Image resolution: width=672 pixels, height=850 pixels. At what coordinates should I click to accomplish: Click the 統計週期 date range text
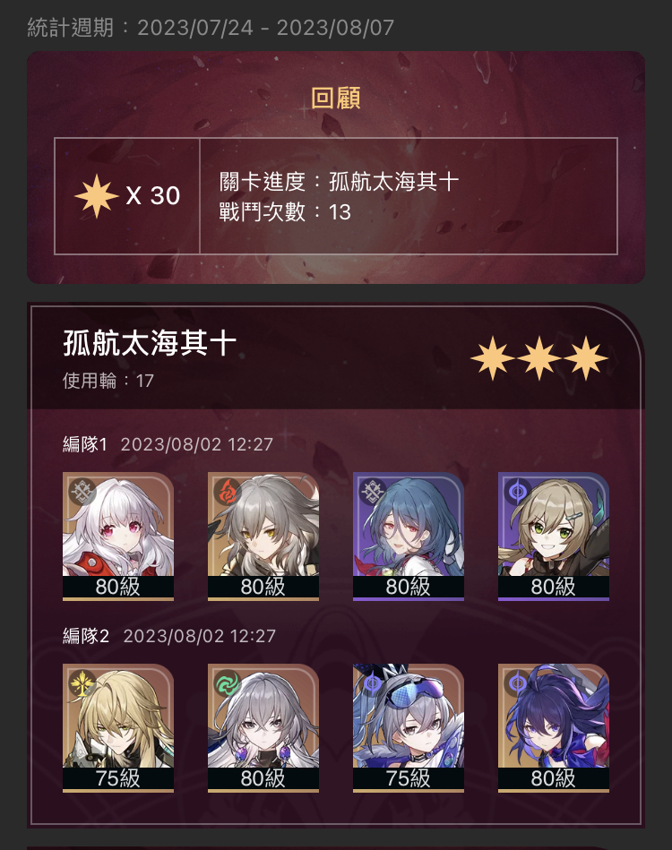coord(211,28)
